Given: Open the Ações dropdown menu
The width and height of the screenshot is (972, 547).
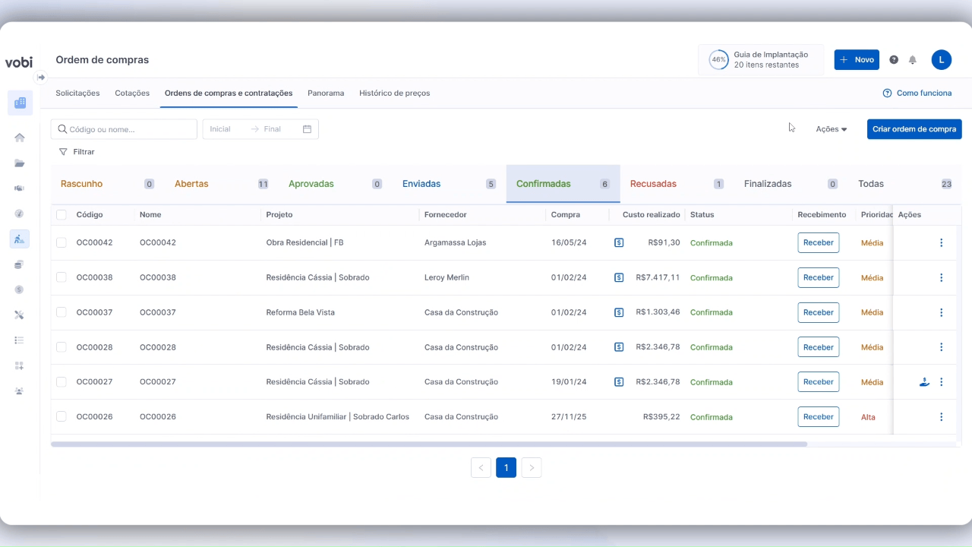Looking at the screenshot, I should 831,129.
